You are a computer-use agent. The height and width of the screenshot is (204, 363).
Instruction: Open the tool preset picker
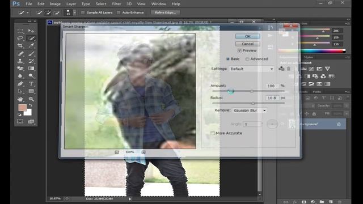click(x=23, y=12)
